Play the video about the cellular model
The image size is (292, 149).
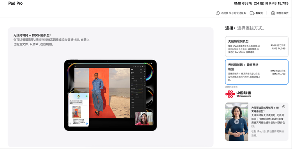click(236, 122)
